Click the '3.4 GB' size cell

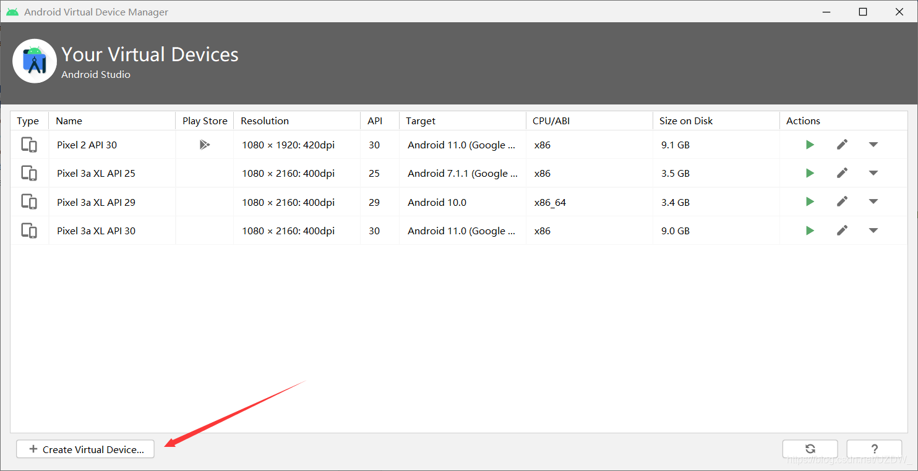pos(716,202)
